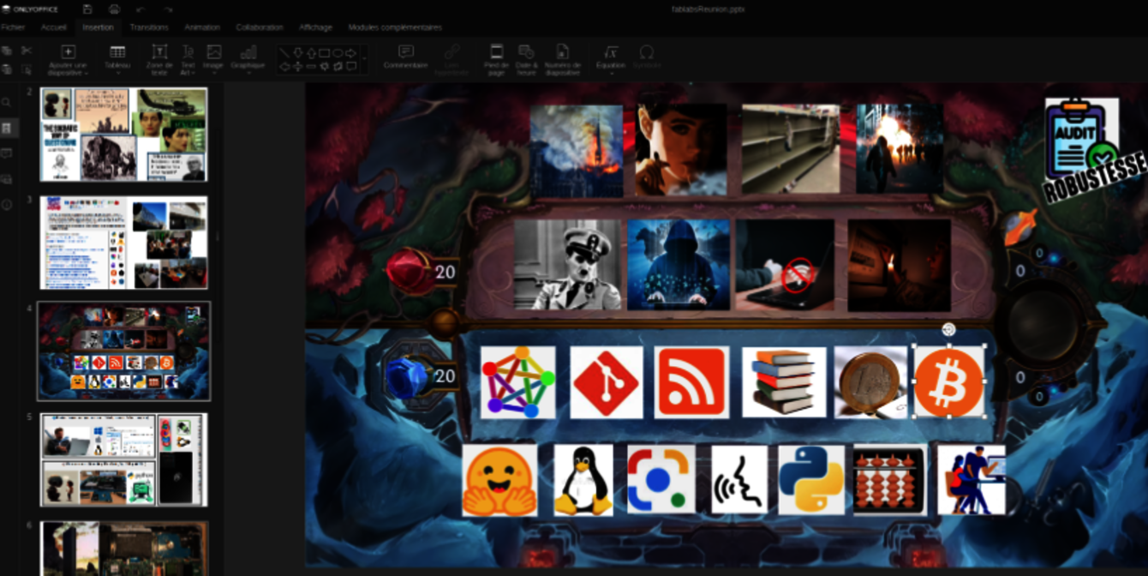Click the Save icon in title bar
This screenshot has width=1148, height=576.
(x=87, y=9)
